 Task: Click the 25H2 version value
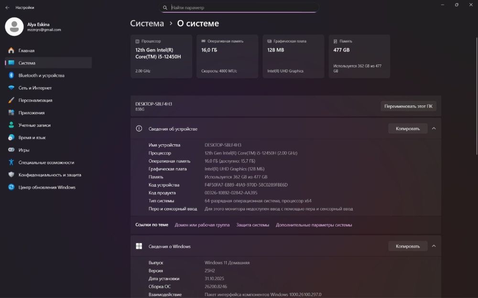coord(210,271)
